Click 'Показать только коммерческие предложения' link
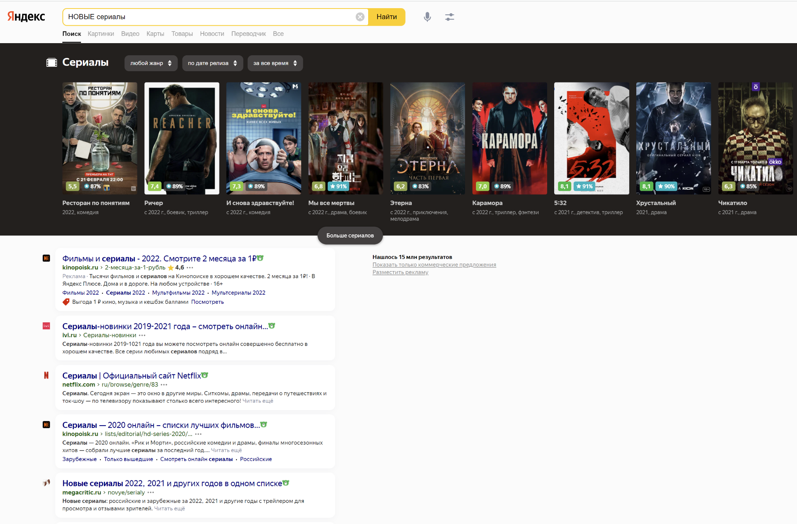This screenshot has height=524, width=797. [434, 265]
